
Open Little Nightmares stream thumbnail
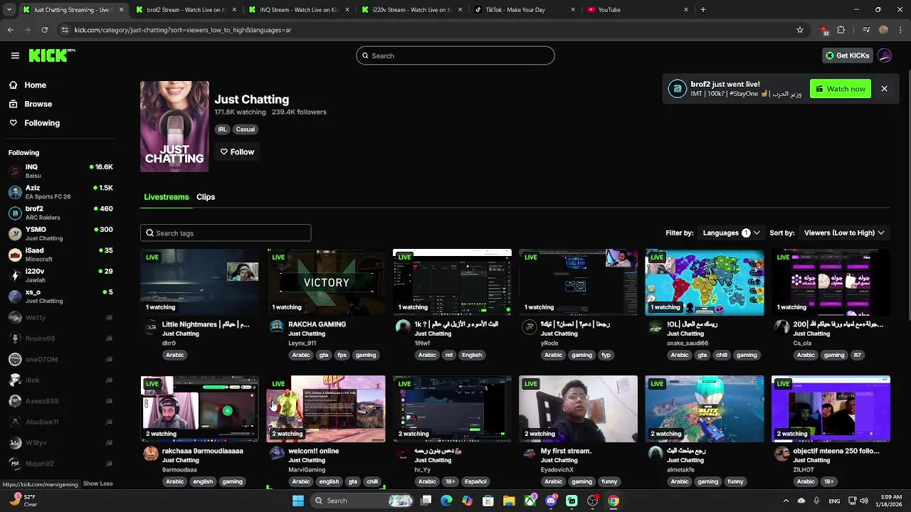199,282
